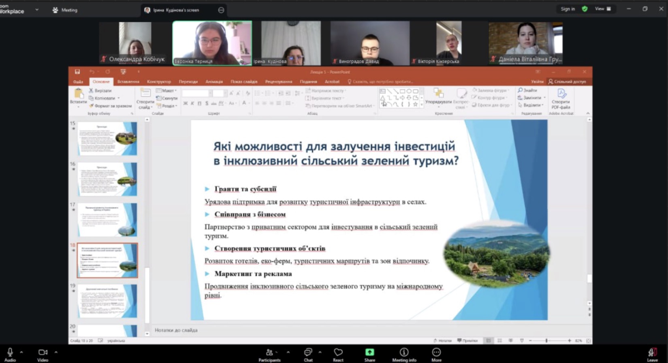
Task: Open the Zoom Chat panel
Action: (x=308, y=354)
